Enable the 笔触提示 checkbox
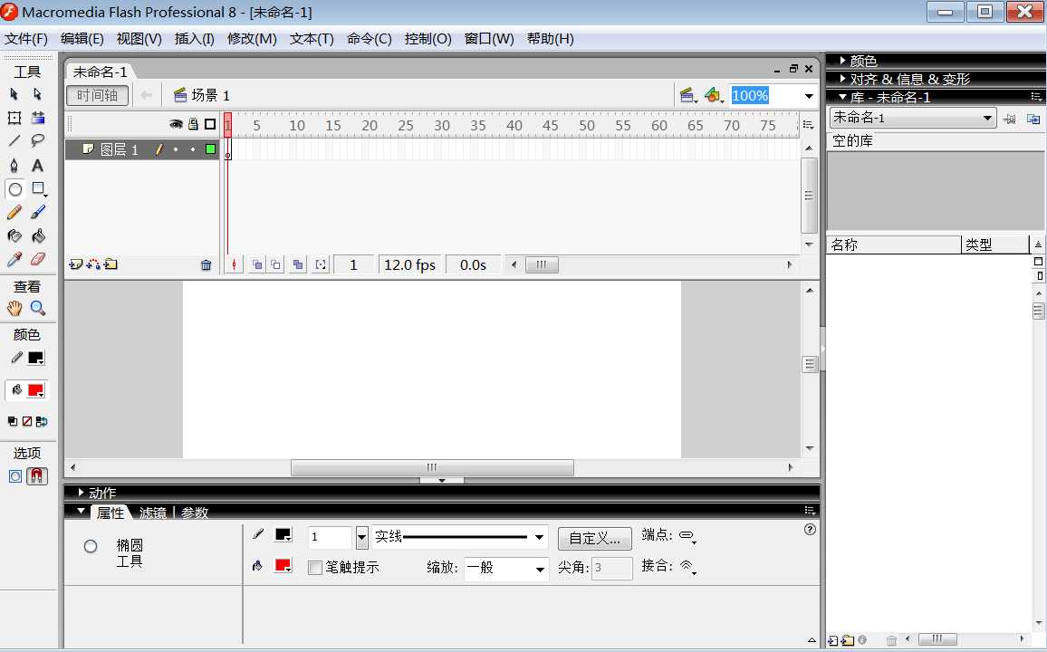Image resolution: width=1047 pixels, height=652 pixels. tap(315, 567)
